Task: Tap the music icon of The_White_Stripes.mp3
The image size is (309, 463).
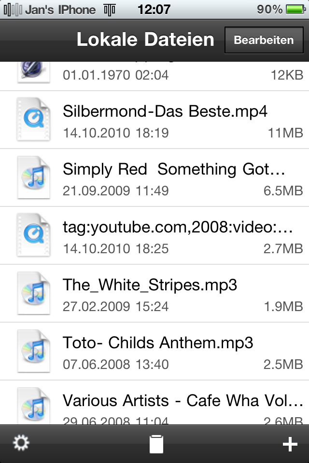Action: [33, 293]
